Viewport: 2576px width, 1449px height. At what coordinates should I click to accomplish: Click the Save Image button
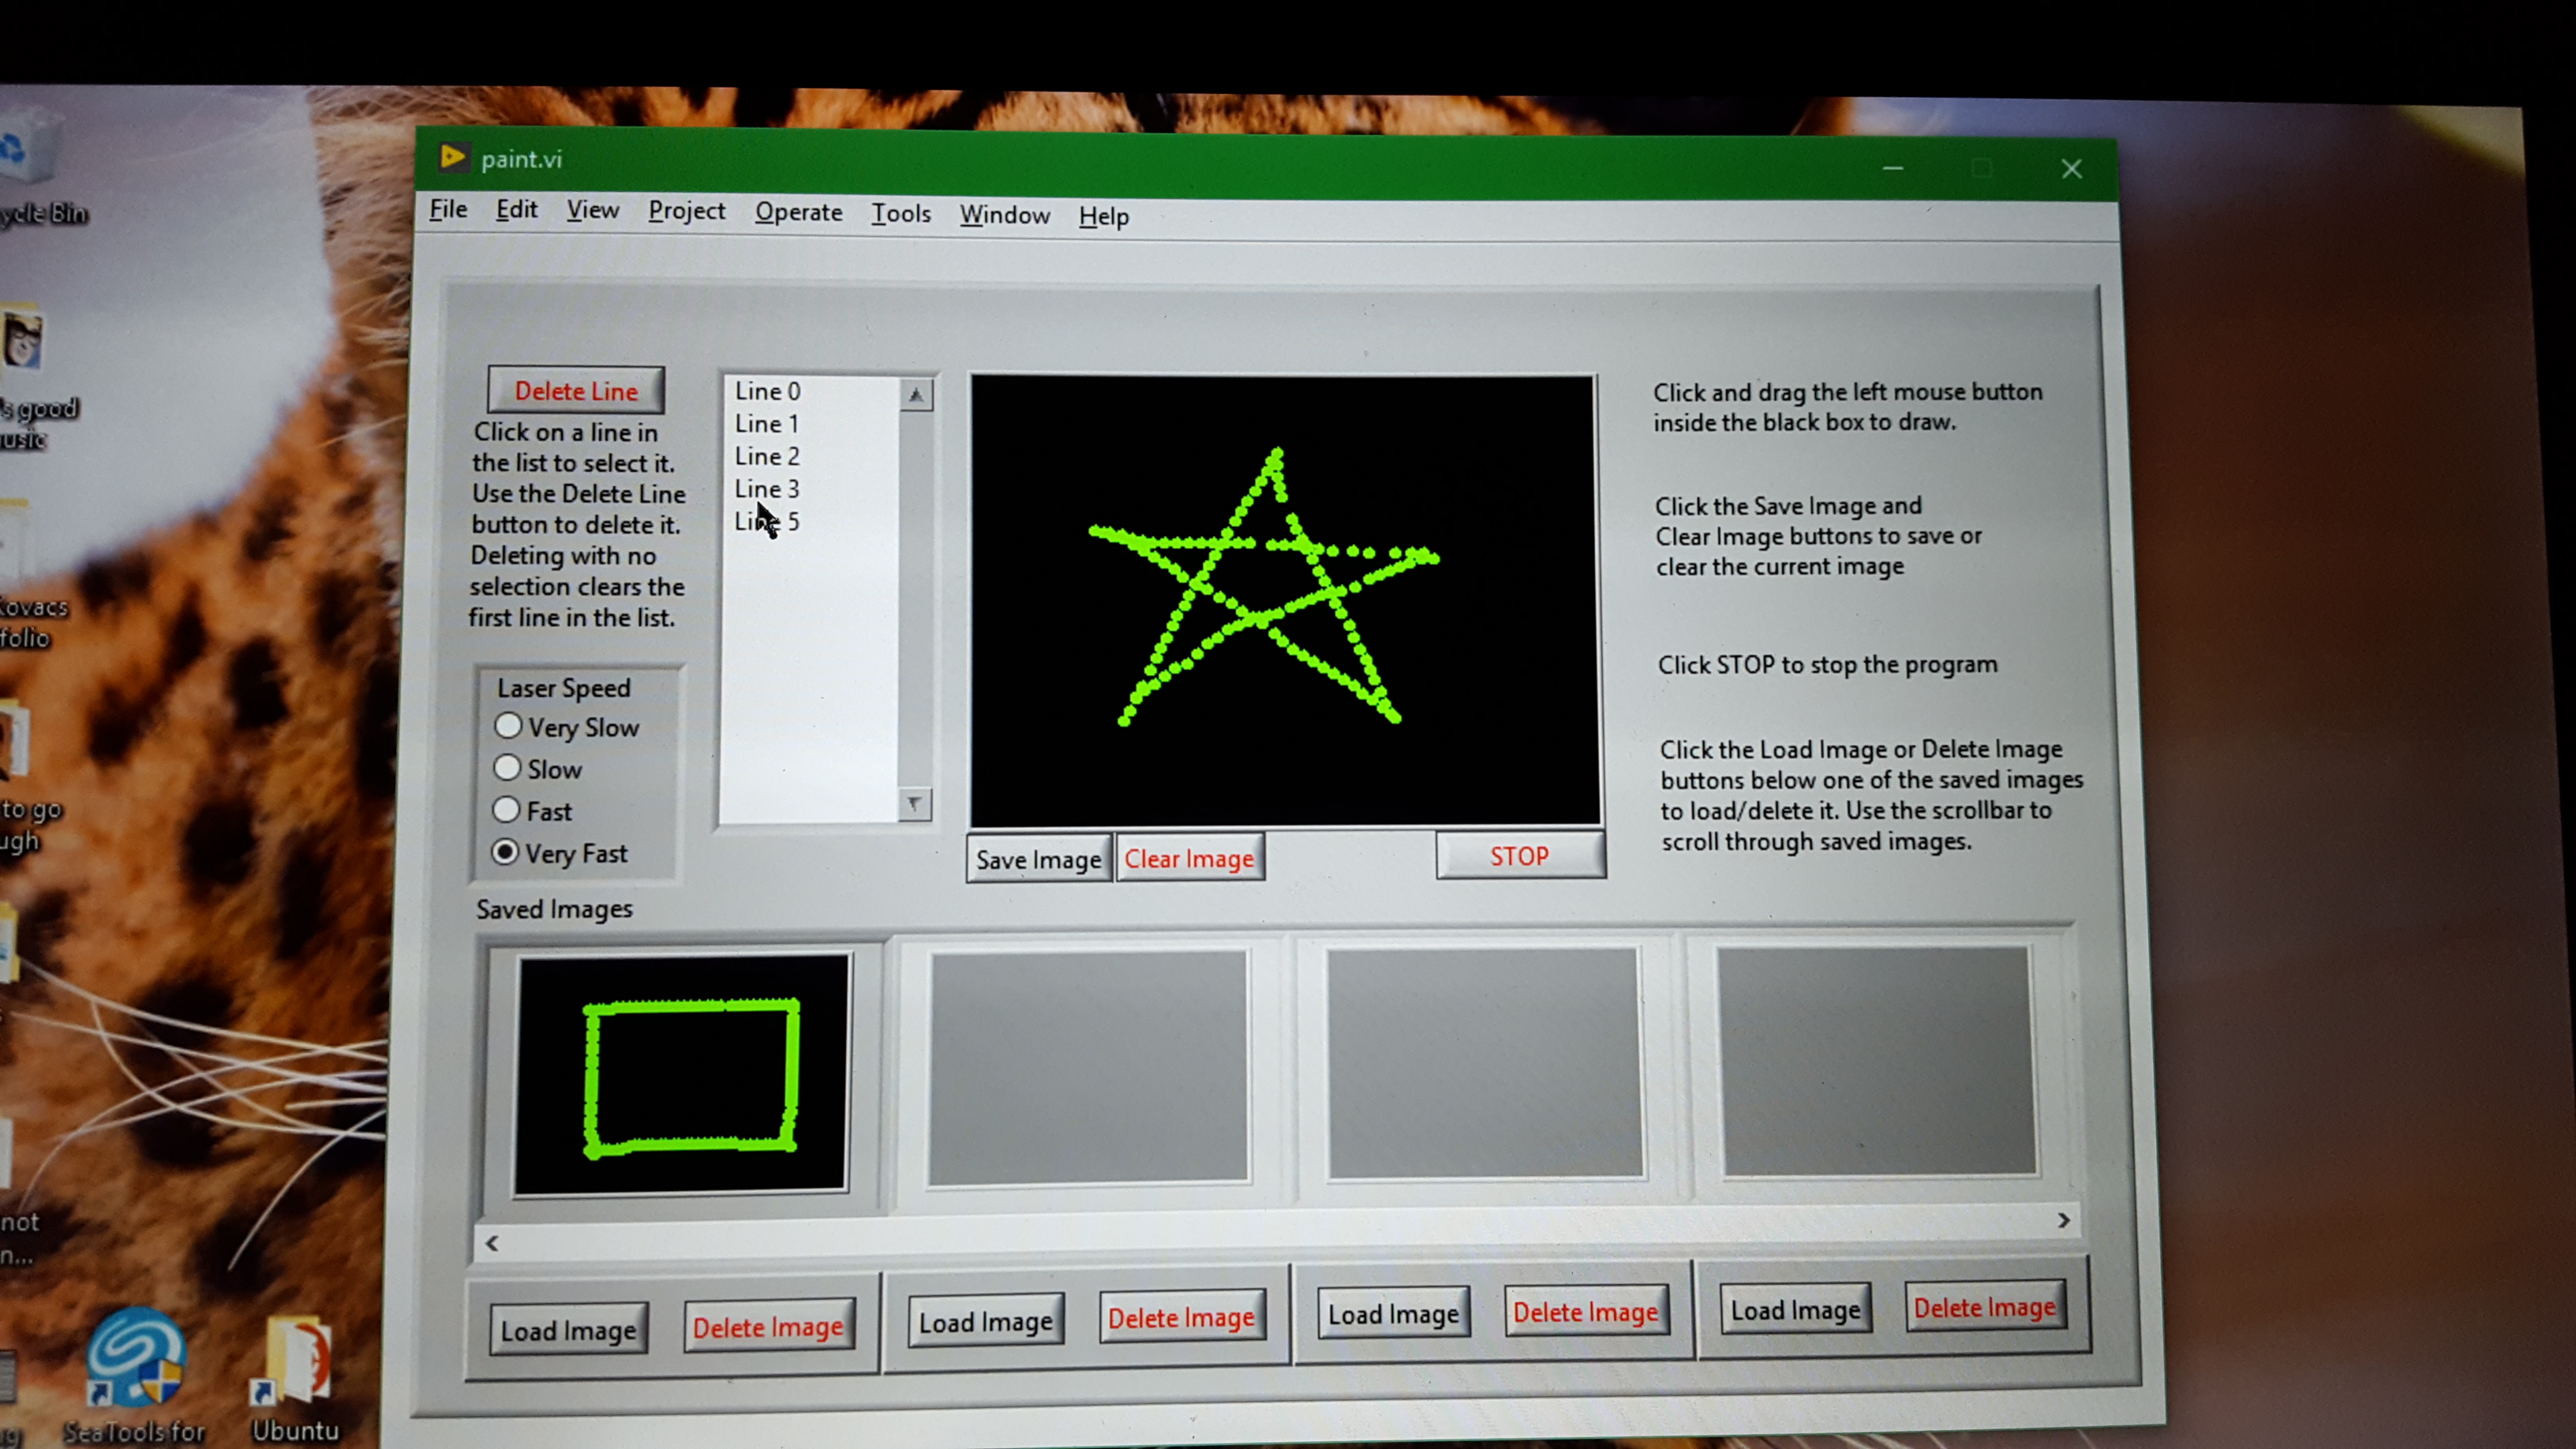[1038, 859]
